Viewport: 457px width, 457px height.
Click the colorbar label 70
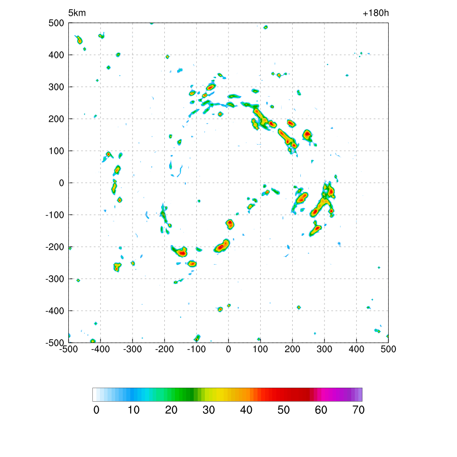click(x=358, y=410)
